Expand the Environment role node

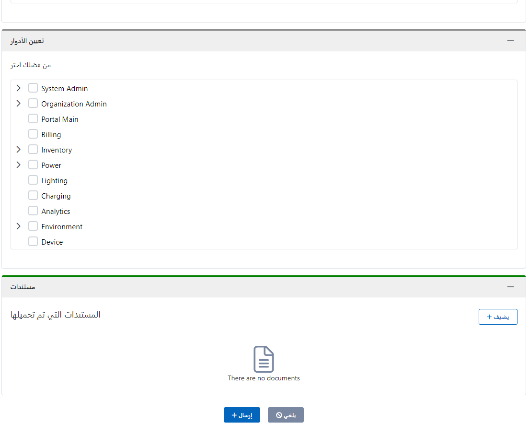[x=19, y=226]
